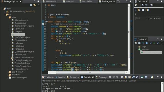Close the Task List view
Image resolution: width=164 pixels, height=92 pixels.
[x=147, y=1]
